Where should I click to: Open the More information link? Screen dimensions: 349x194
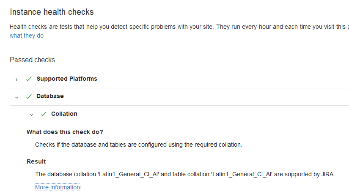point(58,187)
